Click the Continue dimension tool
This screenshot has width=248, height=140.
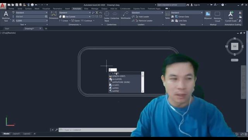(x=86, y=21)
